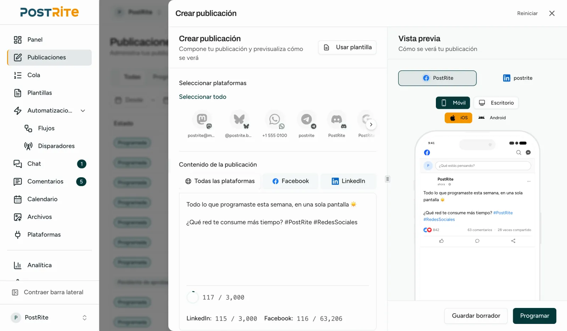Open Plataformas in the sidebar
Screen dimensions: 567x331
coord(49,235)
